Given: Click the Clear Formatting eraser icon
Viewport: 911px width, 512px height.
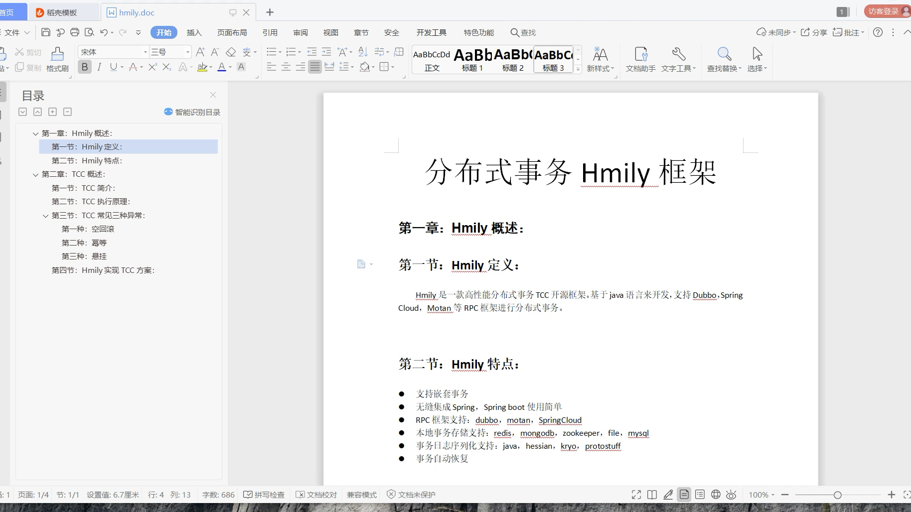Looking at the screenshot, I should pos(231,52).
